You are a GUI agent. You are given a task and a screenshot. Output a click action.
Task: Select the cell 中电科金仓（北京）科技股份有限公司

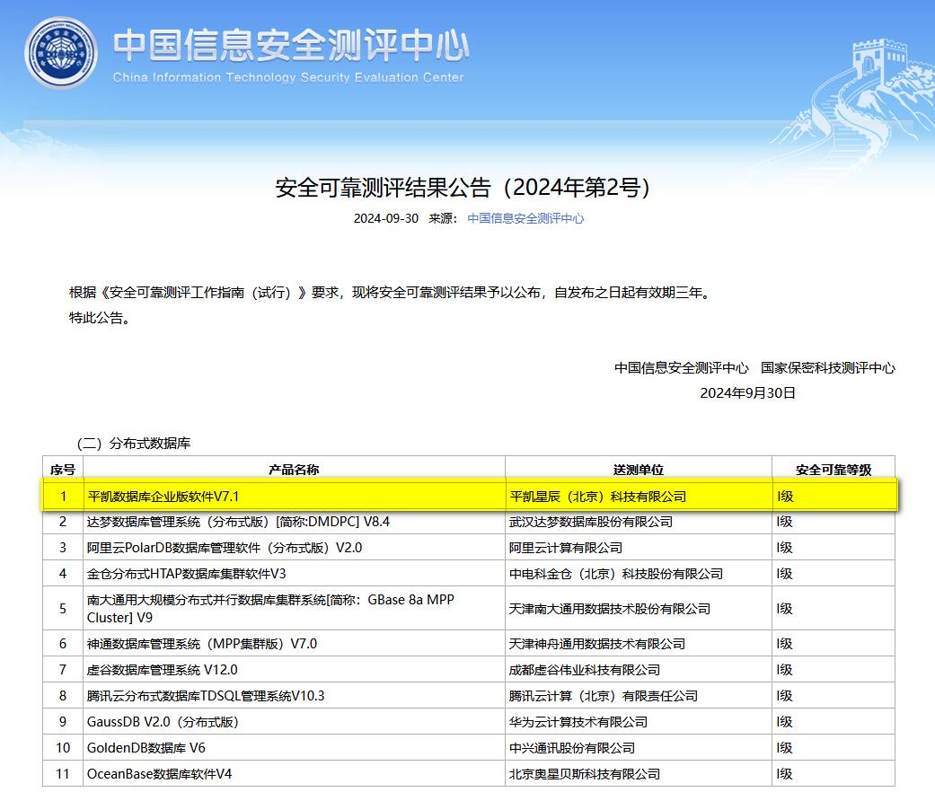coord(638,573)
